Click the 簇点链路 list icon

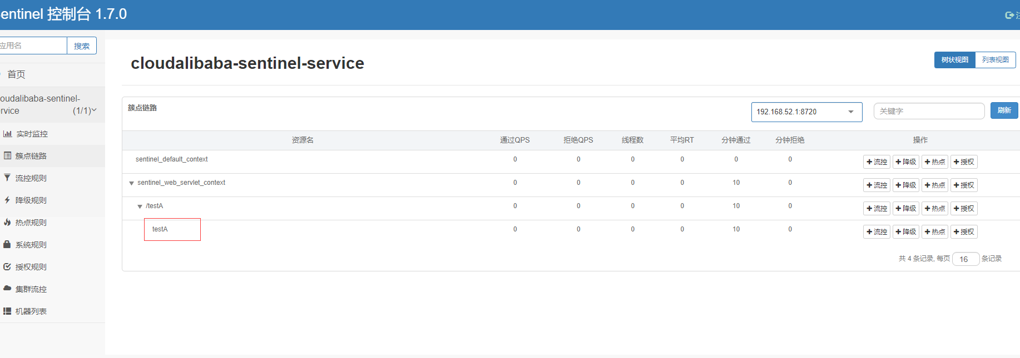pos(7,156)
